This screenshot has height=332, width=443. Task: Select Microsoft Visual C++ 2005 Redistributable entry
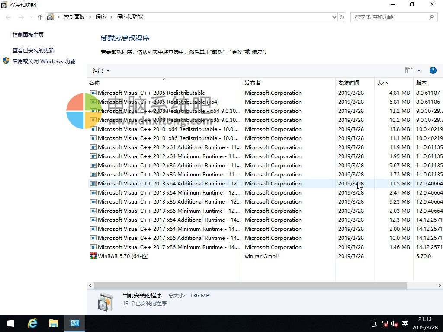(x=266, y=93)
